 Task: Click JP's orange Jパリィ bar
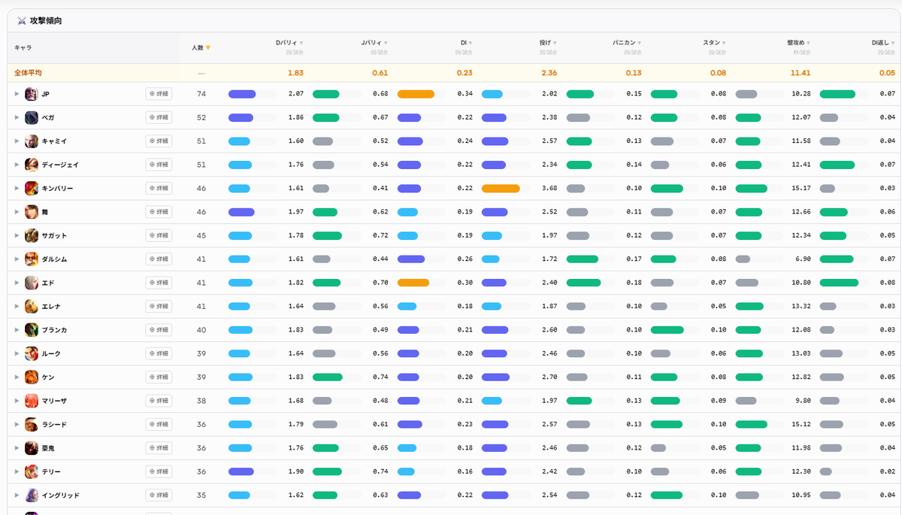416,94
